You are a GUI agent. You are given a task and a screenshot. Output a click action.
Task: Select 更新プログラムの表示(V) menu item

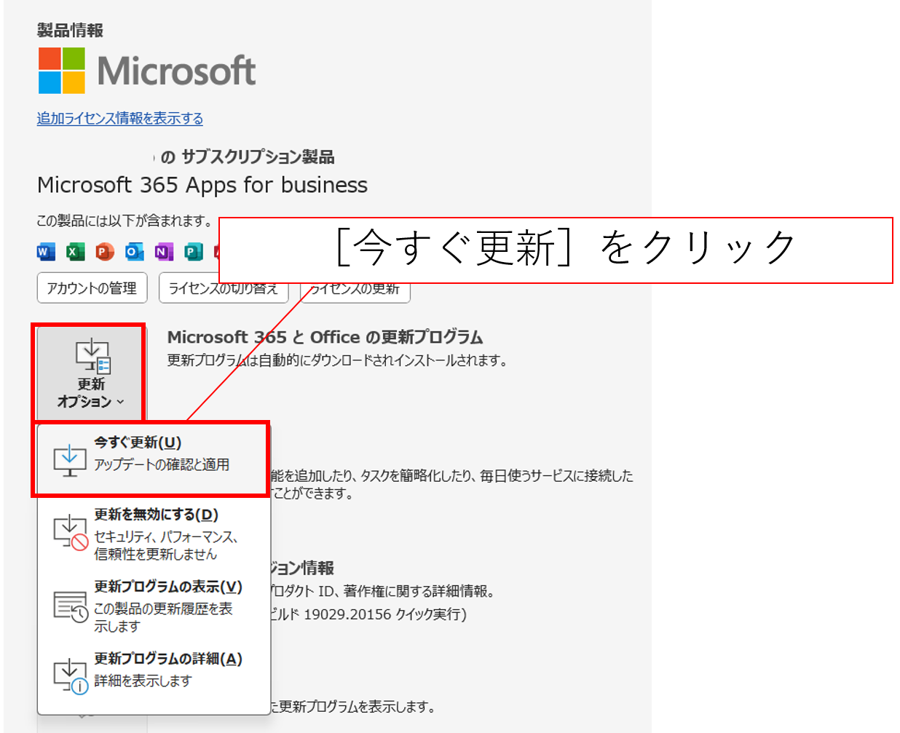[x=151, y=606]
